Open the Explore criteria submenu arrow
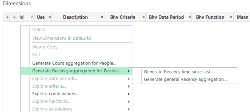250x112 pixels. coord(128,86)
